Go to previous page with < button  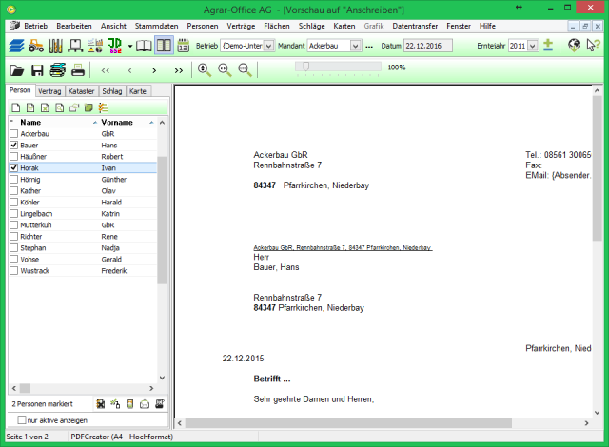(129, 70)
